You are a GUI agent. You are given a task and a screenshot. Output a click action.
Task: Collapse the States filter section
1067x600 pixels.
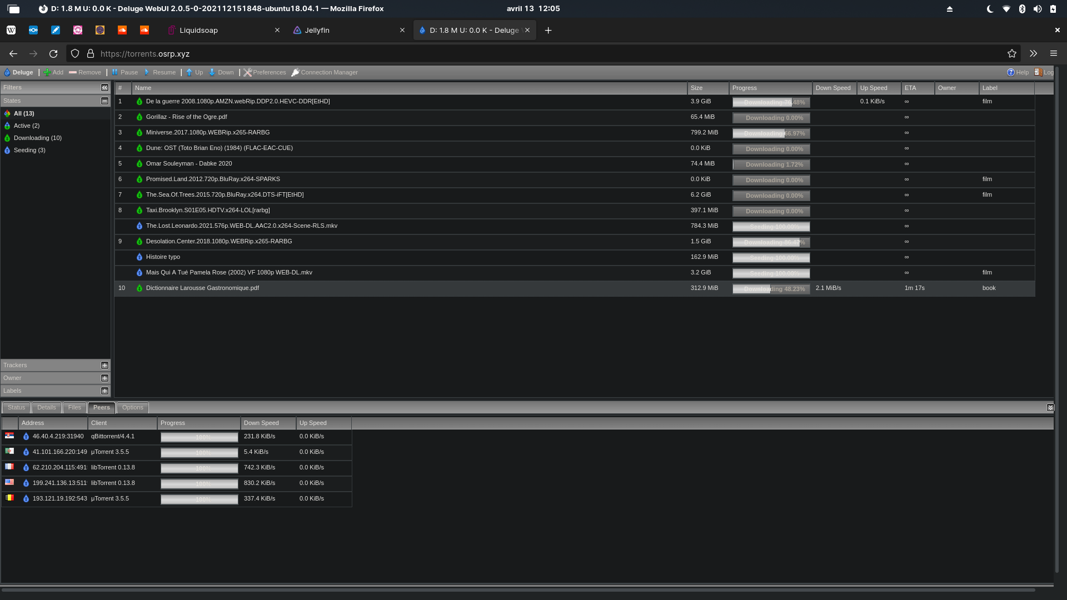point(104,101)
